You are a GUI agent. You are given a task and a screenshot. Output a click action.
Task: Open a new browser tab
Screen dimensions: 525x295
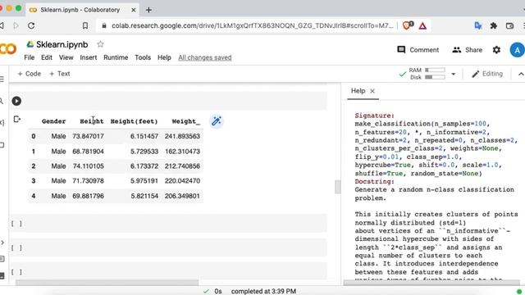tap(148, 10)
